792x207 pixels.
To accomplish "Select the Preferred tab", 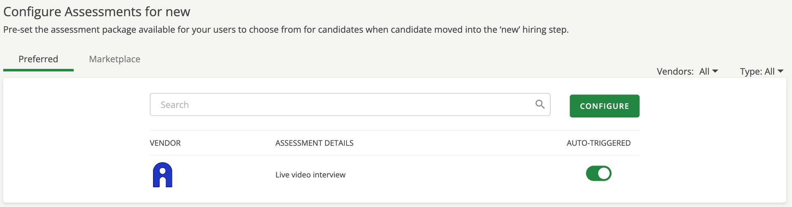I will (x=38, y=59).
